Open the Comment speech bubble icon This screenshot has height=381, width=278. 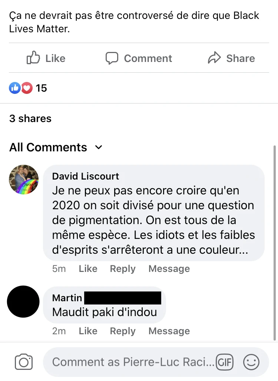(112, 58)
